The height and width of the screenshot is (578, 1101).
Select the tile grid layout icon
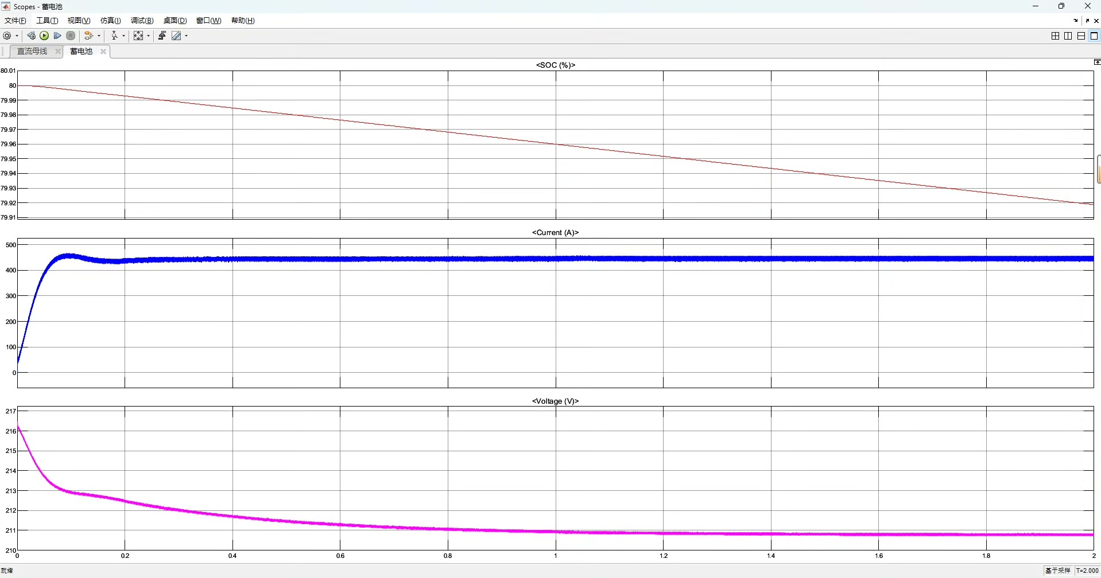click(1055, 36)
